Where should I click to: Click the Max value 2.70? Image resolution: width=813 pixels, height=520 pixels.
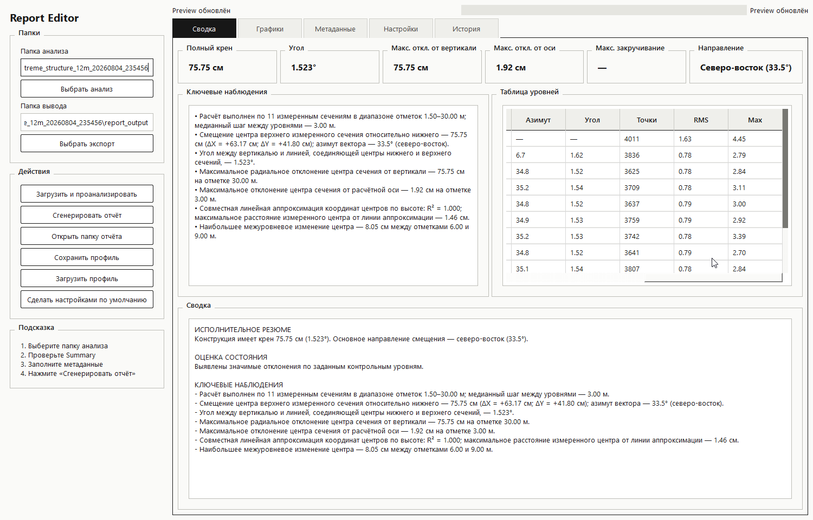click(x=755, y=252)
